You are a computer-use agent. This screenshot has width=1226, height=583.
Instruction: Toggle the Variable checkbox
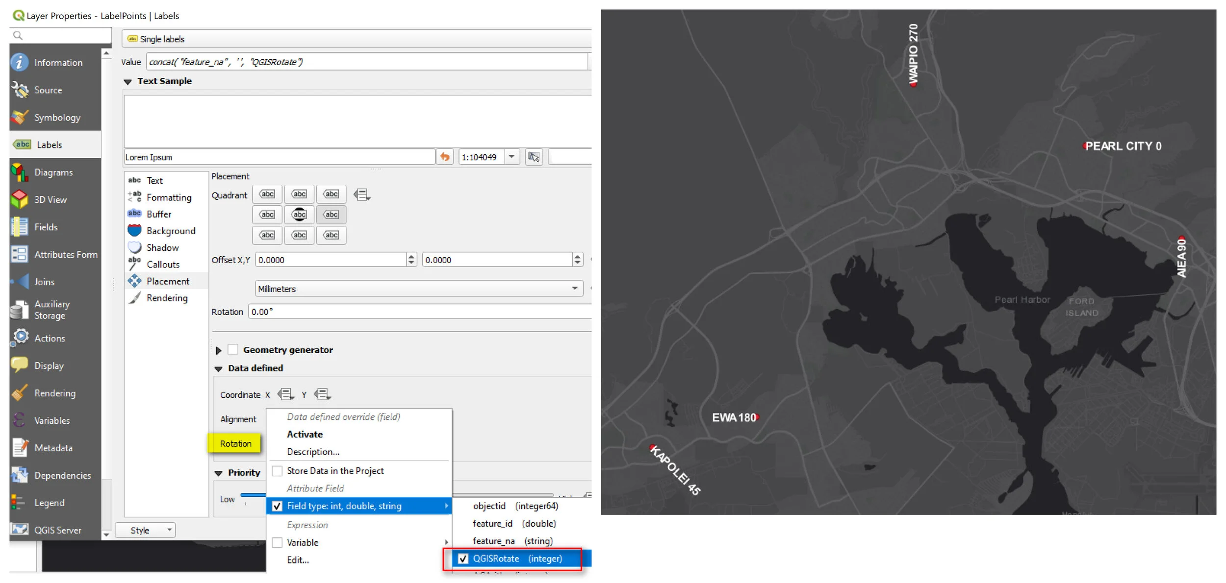[278, 543]
